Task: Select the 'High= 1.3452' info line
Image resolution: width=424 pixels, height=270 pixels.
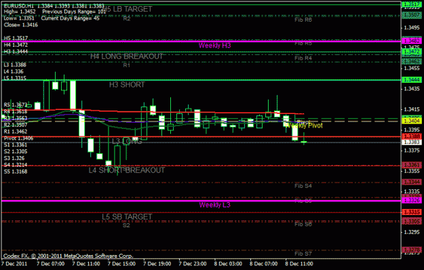Action: [20, 12]
